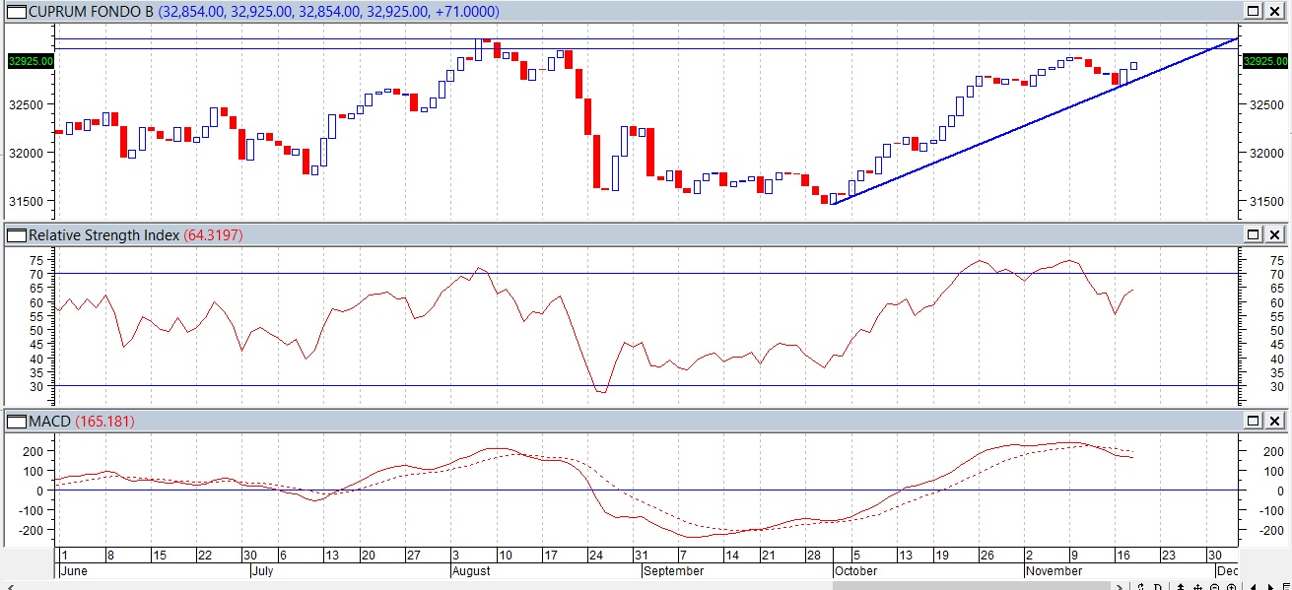Image resolution: width=1292 pixels, height=590 pixels.
Task: Click the MACD value 165.181
Action: (x=104, y=421)
